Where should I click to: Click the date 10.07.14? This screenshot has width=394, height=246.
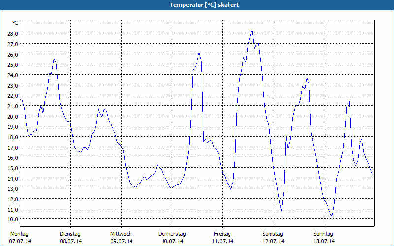point(172,241)
